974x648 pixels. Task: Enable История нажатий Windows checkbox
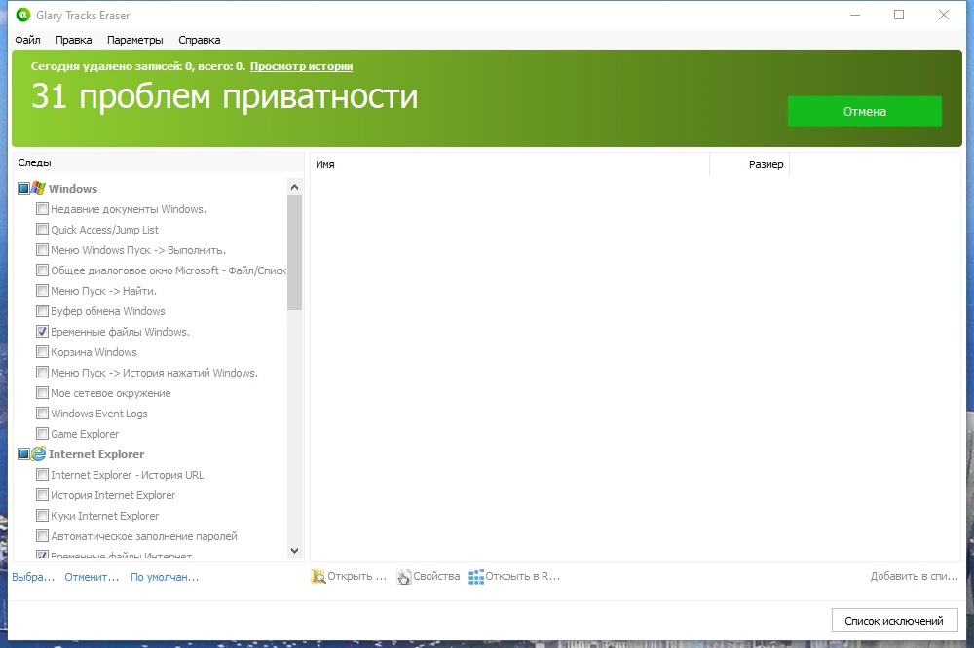[42, 373]
